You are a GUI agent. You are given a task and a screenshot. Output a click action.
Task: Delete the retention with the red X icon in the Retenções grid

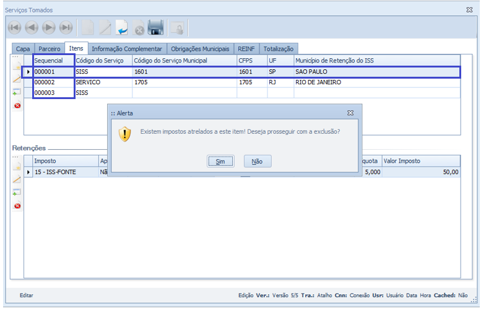[17, 206]
